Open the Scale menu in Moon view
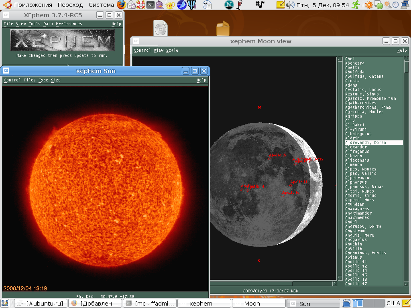The height and width of the screenshot is (308, 411). [x=172, y=51]
